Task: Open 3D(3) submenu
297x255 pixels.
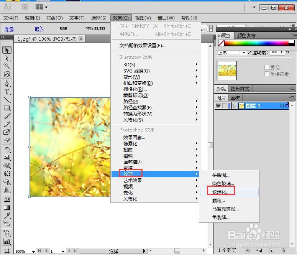Action: click(155, 64)
